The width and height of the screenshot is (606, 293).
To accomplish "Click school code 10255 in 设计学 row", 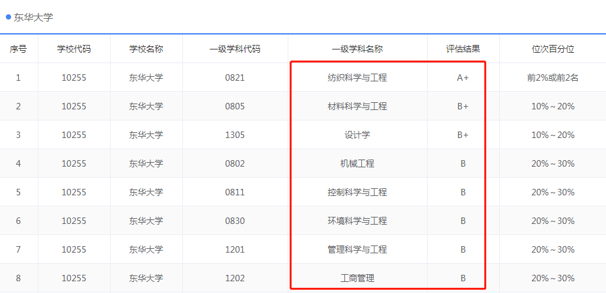I will coord(74,135).
